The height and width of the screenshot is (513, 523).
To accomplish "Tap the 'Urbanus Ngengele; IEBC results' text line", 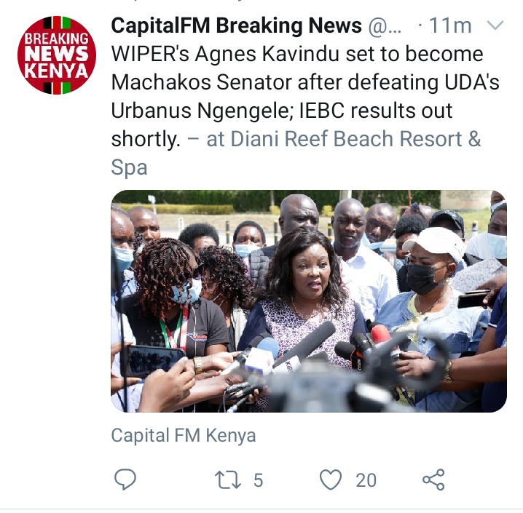I will (281, 111).
